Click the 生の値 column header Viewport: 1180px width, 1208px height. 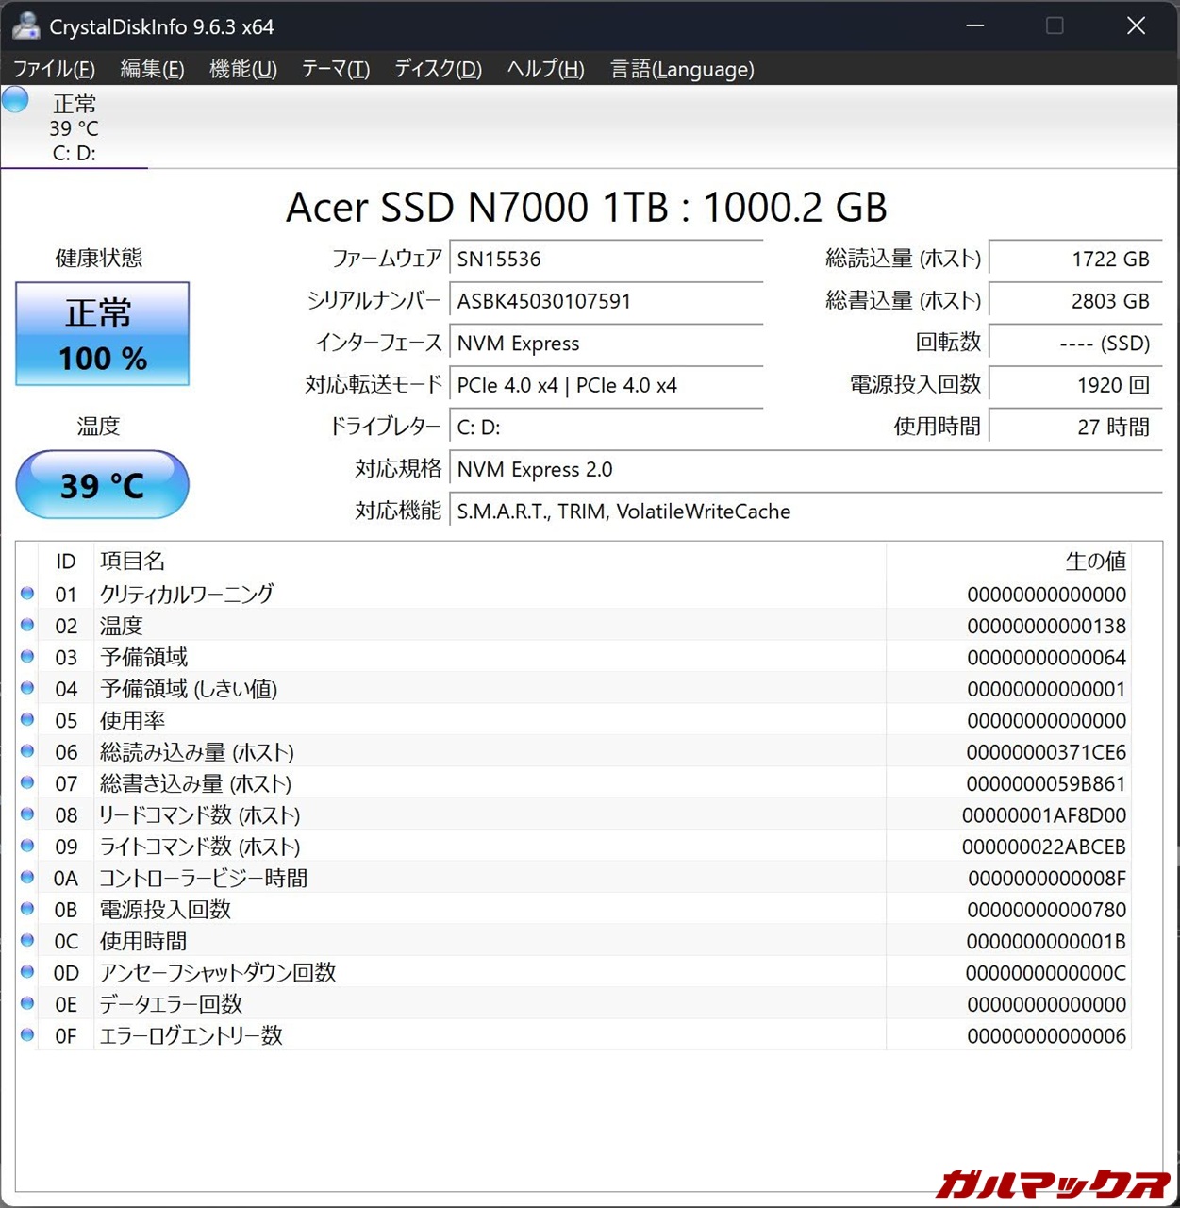(1095, 562)
